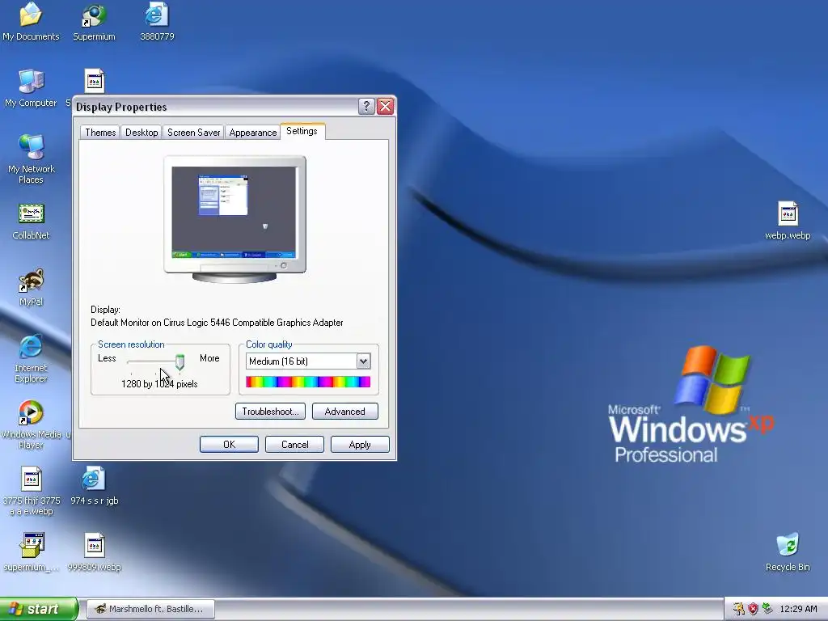828x621 pixels.
Task: Click the 'More' label of resolution slider
Action: (x=209, y=358)
